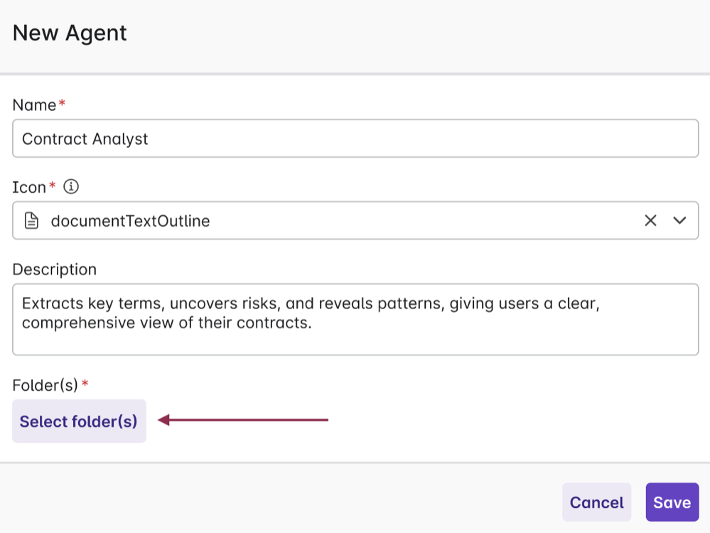Save the Contract Analyst agent

[672, 502]
